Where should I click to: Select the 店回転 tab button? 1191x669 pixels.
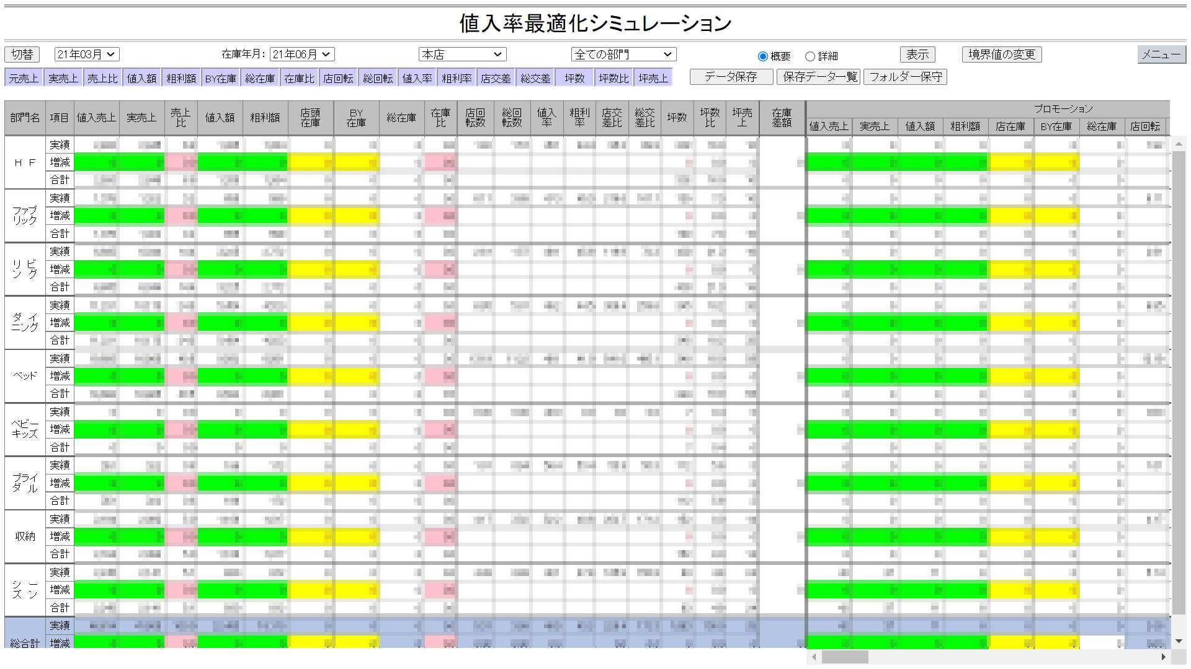[x=339, y=78]
